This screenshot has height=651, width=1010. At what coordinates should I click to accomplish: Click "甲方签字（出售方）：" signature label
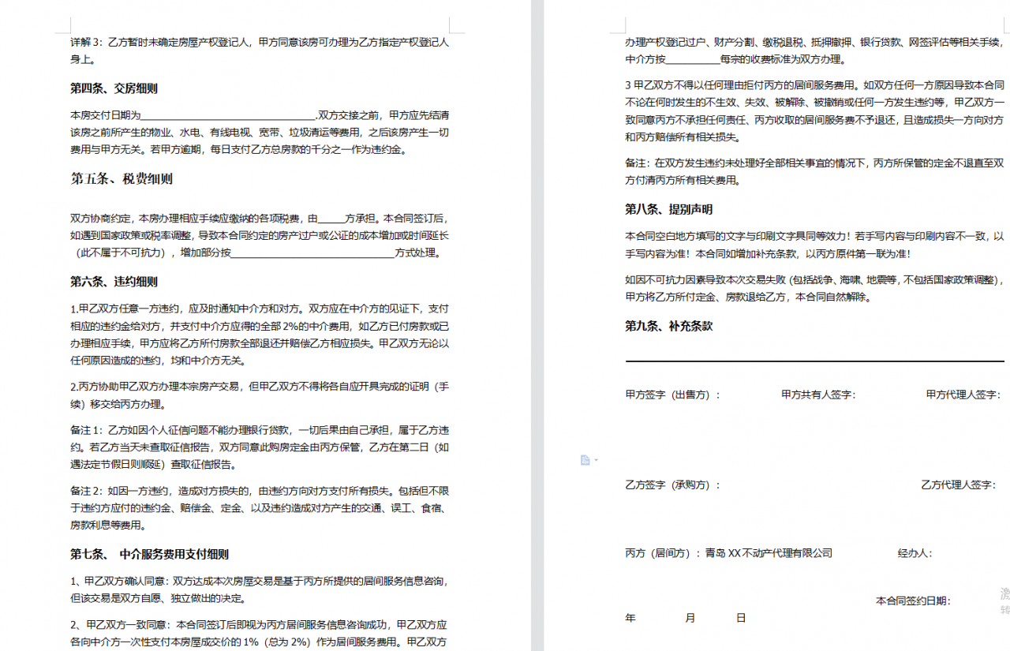673,395
